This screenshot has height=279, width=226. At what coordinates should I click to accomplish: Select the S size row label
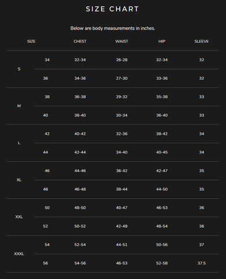pyautogui.click(x=19, y=69)
